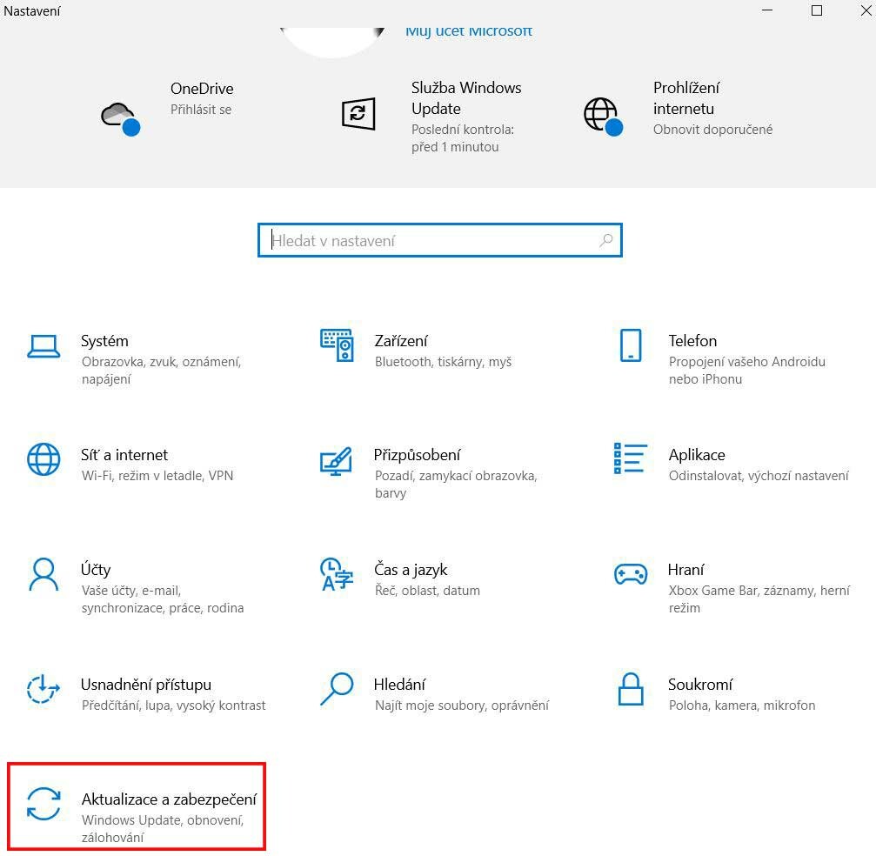
Task: Open the Systém settings heading
Action: coord(104,341)
